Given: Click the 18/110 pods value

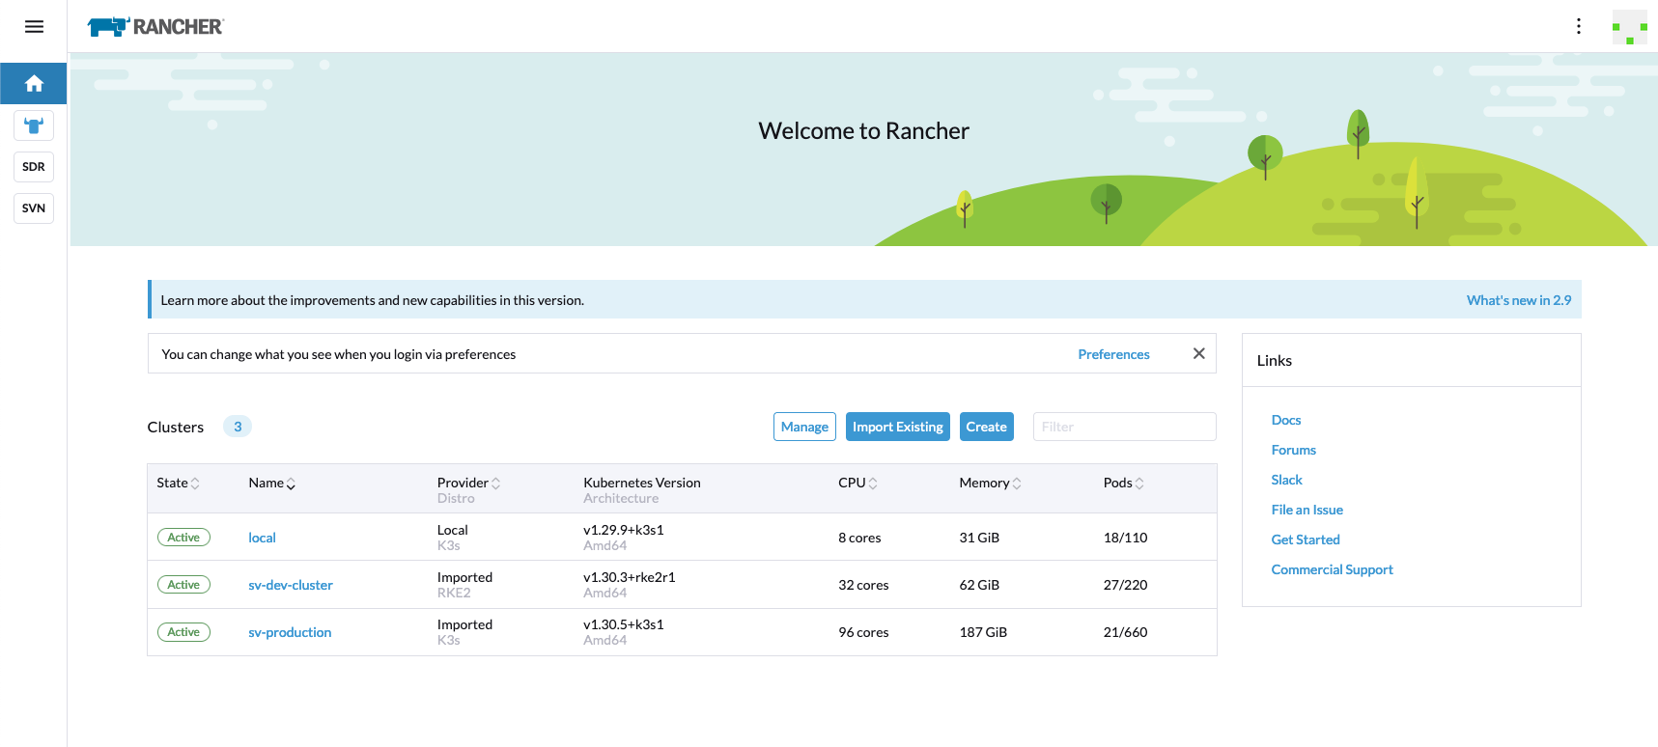Looking at the screenshot, I should (1126, 538).
